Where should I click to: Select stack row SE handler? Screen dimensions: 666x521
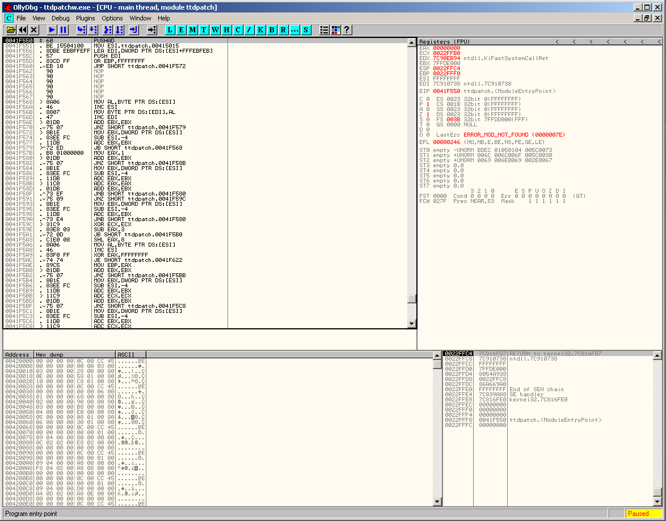click(x=548, y=395)
